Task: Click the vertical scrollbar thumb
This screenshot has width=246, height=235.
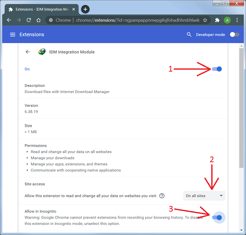Action: (241, 108)
